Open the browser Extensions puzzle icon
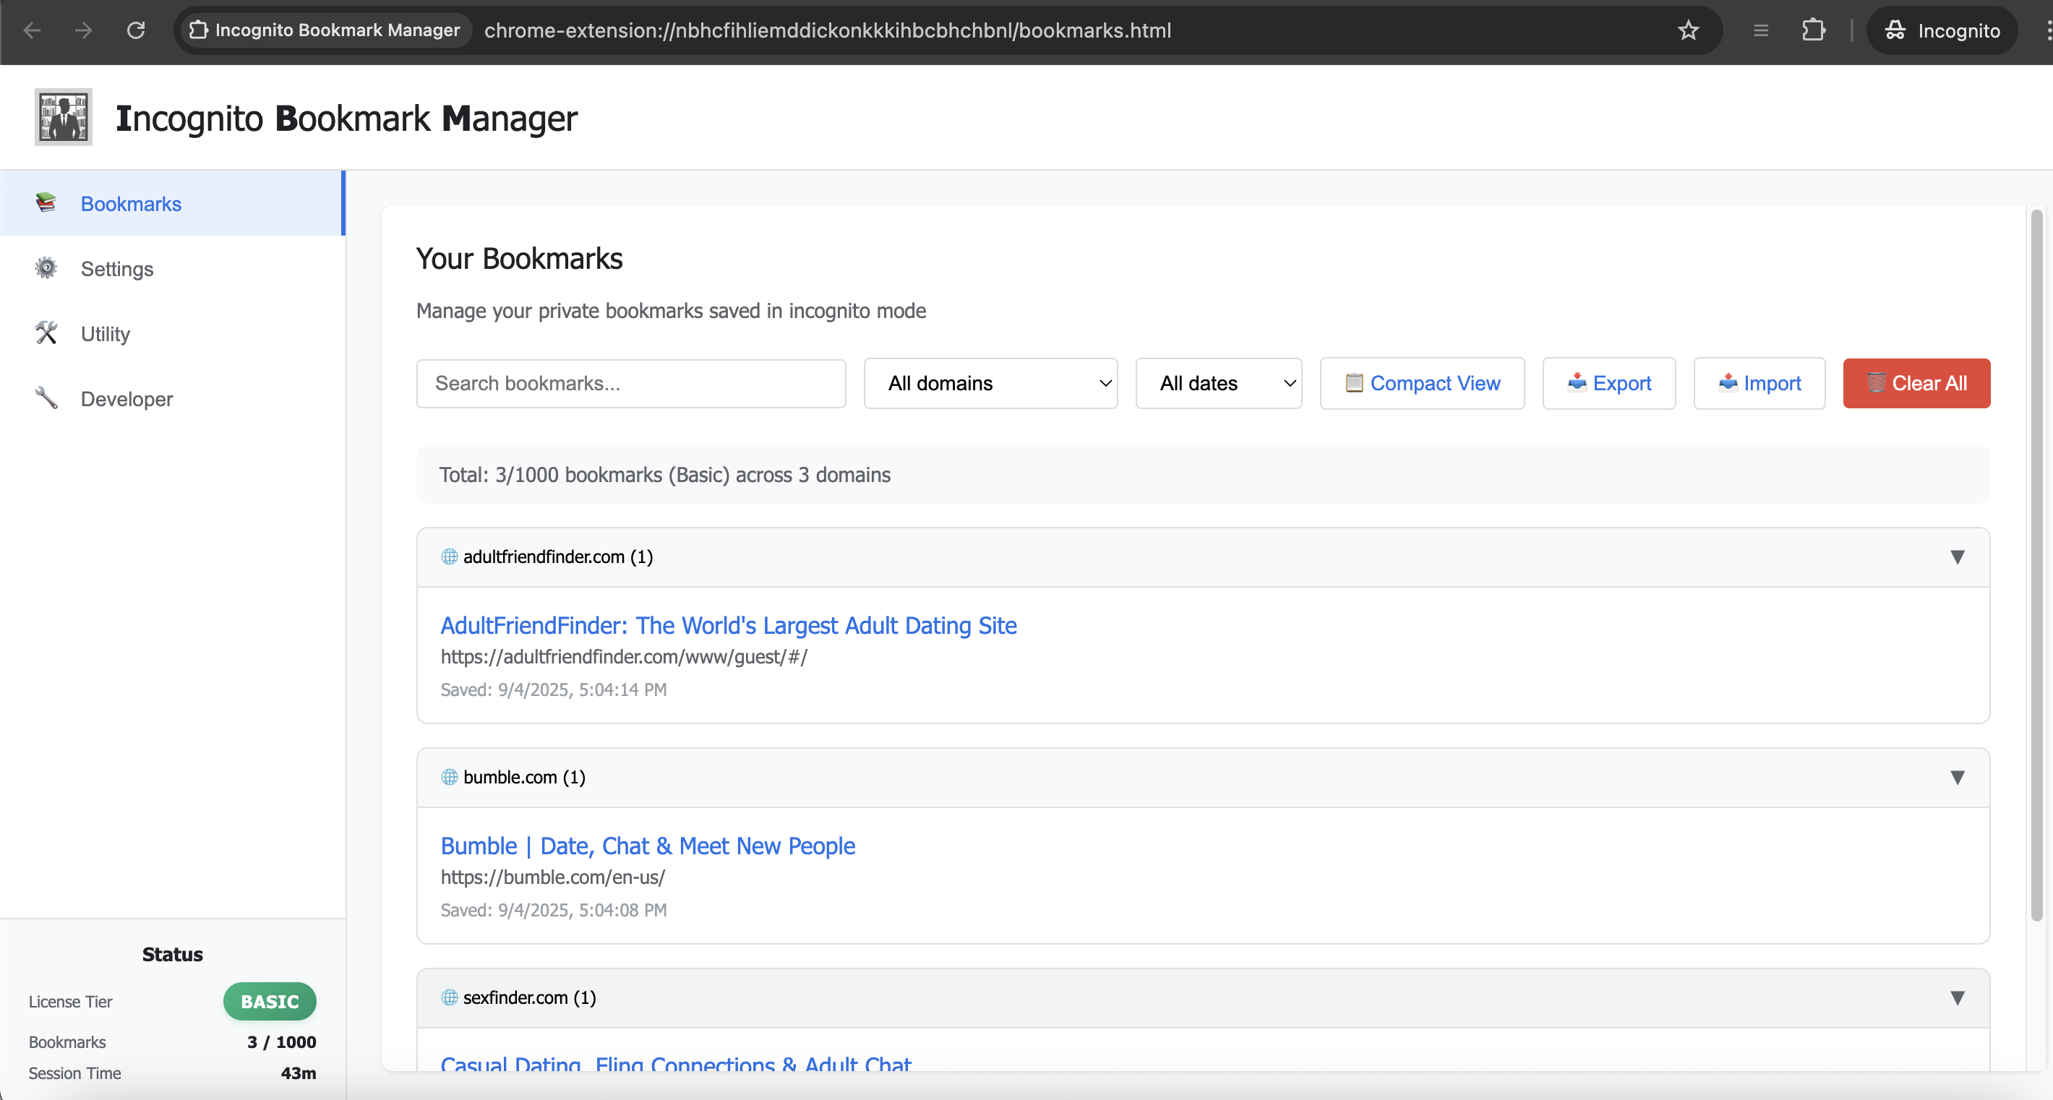Viewport: 2053px width, 1100px height. click(x=1814, y=30)
